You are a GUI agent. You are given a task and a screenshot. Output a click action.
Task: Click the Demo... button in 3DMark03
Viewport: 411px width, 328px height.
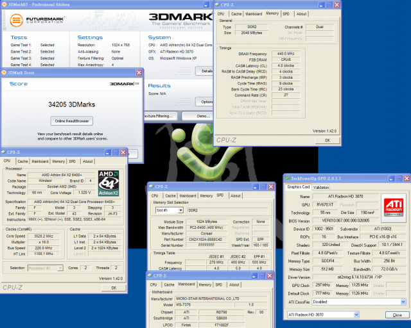click(197, 116)
